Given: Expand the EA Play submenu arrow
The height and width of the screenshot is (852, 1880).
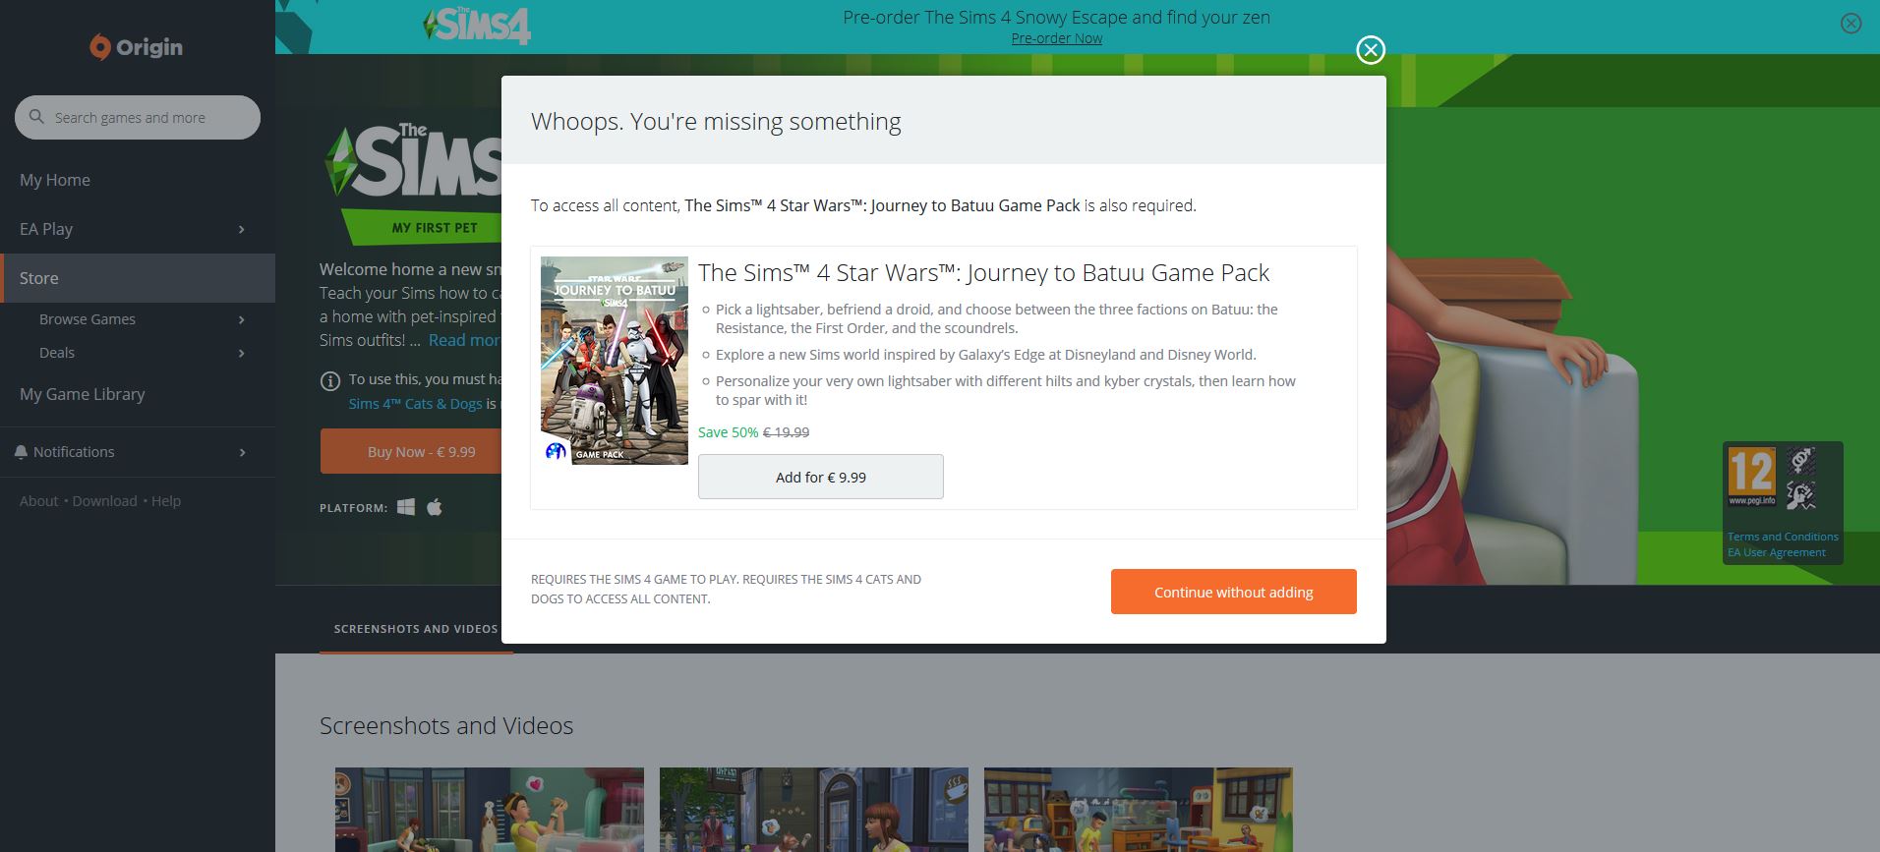Looking at the screenshot, I should pyautogui.click(x=242, y=230).
